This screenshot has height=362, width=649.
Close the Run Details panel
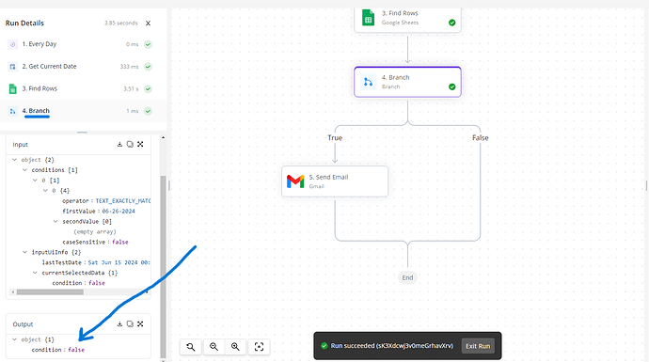point(149,24)
